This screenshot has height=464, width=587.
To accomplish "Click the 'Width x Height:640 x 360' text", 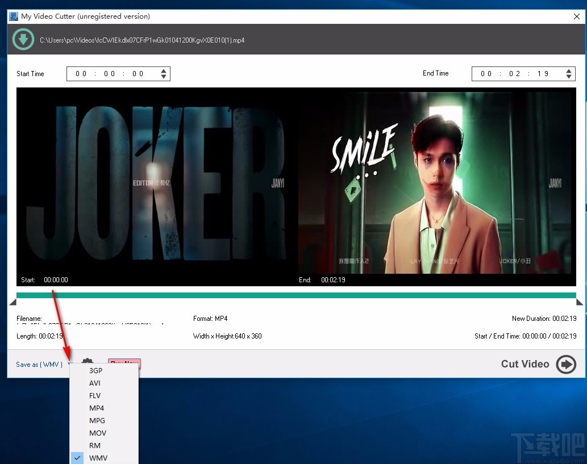I will [227, 336].
